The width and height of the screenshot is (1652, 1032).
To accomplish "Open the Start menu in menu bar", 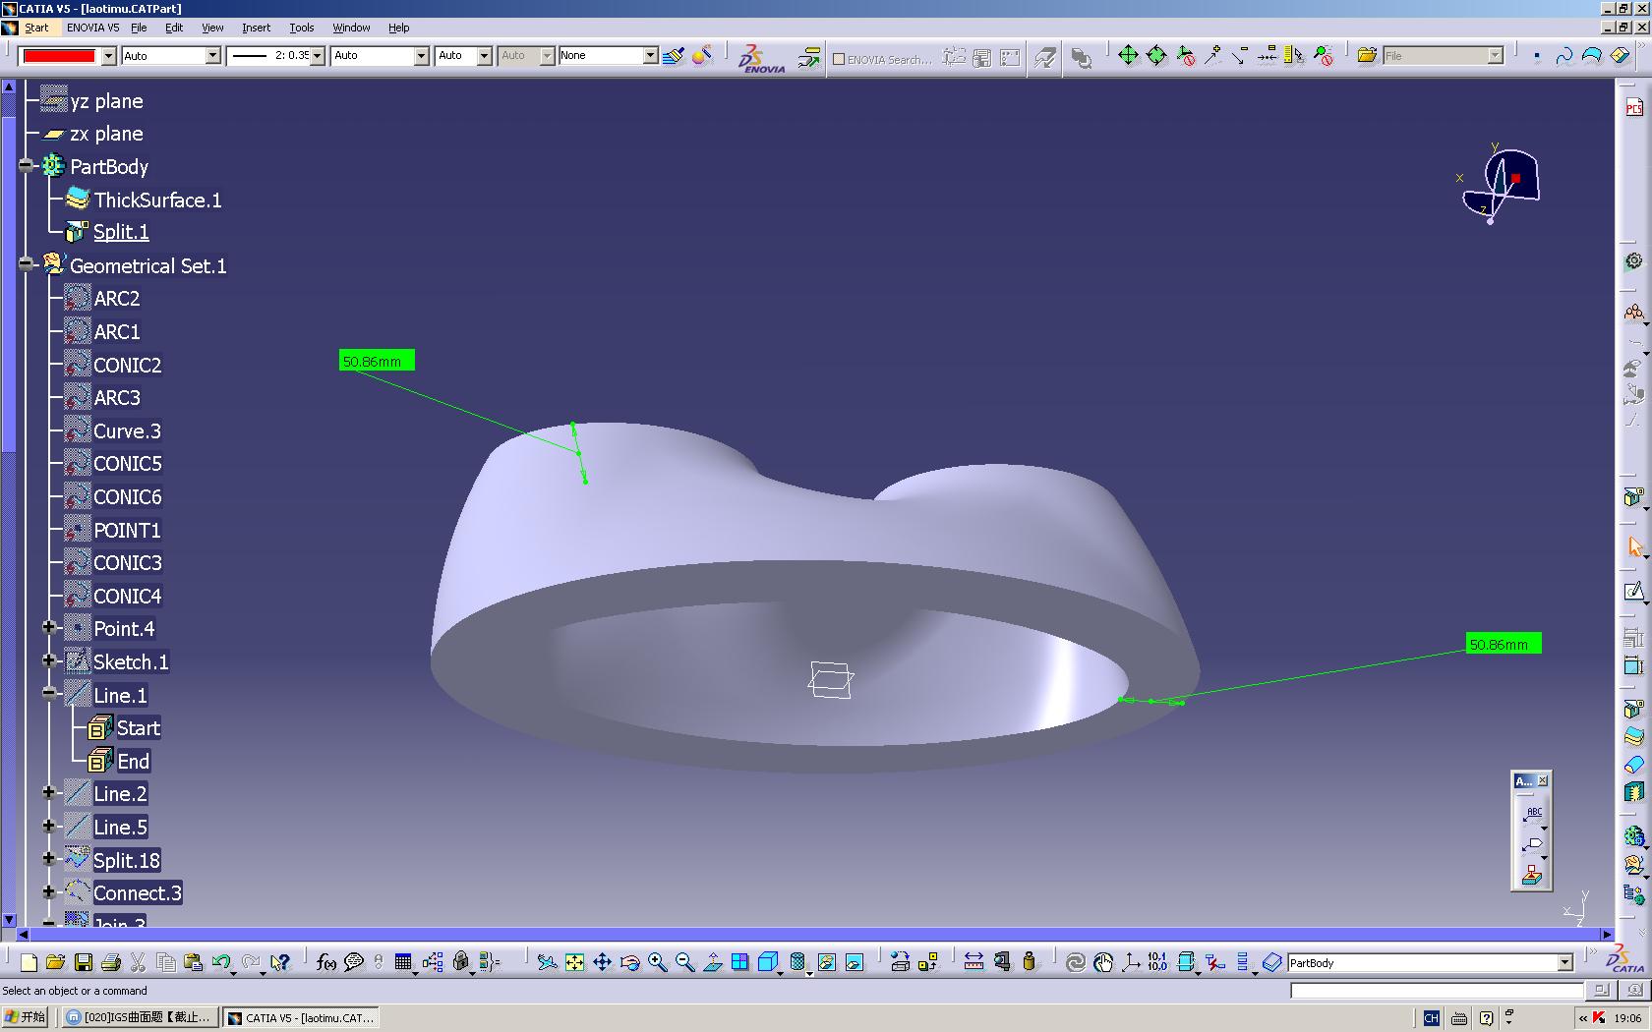I will (x=36, y=28).
